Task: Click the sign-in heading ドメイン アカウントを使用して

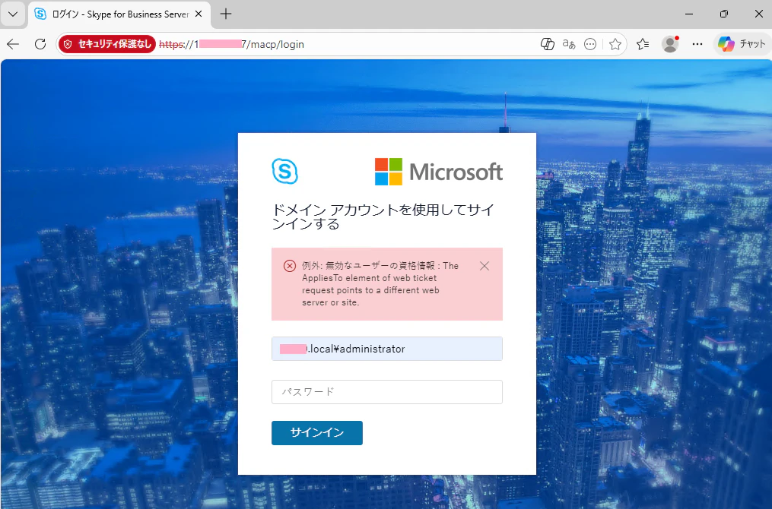Action: point(383,217)
